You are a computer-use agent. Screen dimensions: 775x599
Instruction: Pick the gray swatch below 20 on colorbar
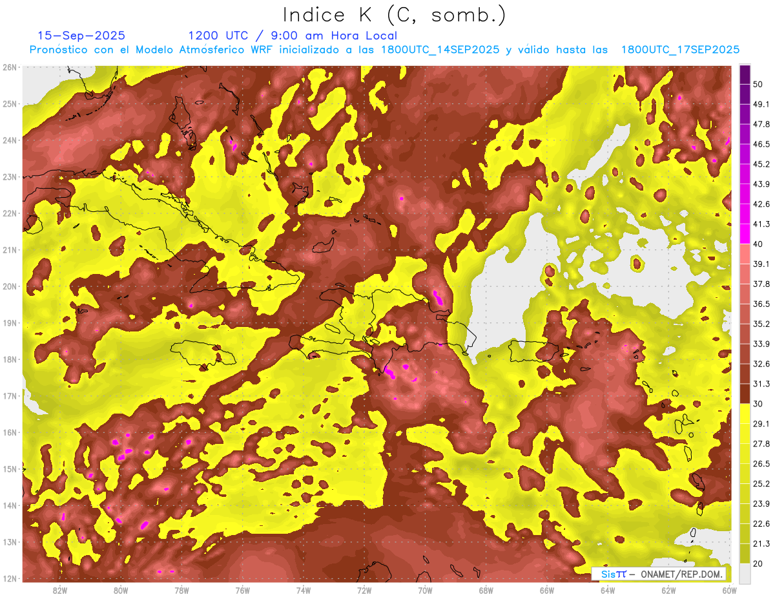pos(745,573)
